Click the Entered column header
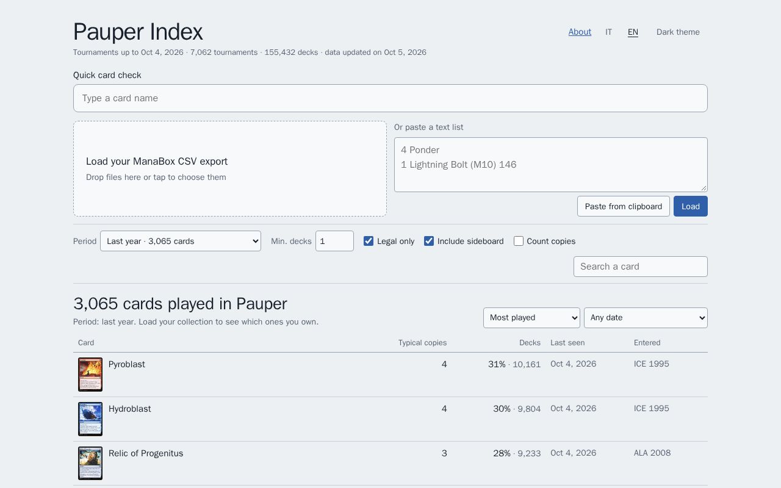Image resolution: width=781 pixels, height=488 pixels. (647, 343)
